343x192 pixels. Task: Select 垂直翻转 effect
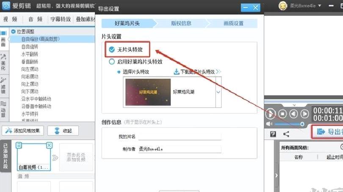(x=30, y=62)
